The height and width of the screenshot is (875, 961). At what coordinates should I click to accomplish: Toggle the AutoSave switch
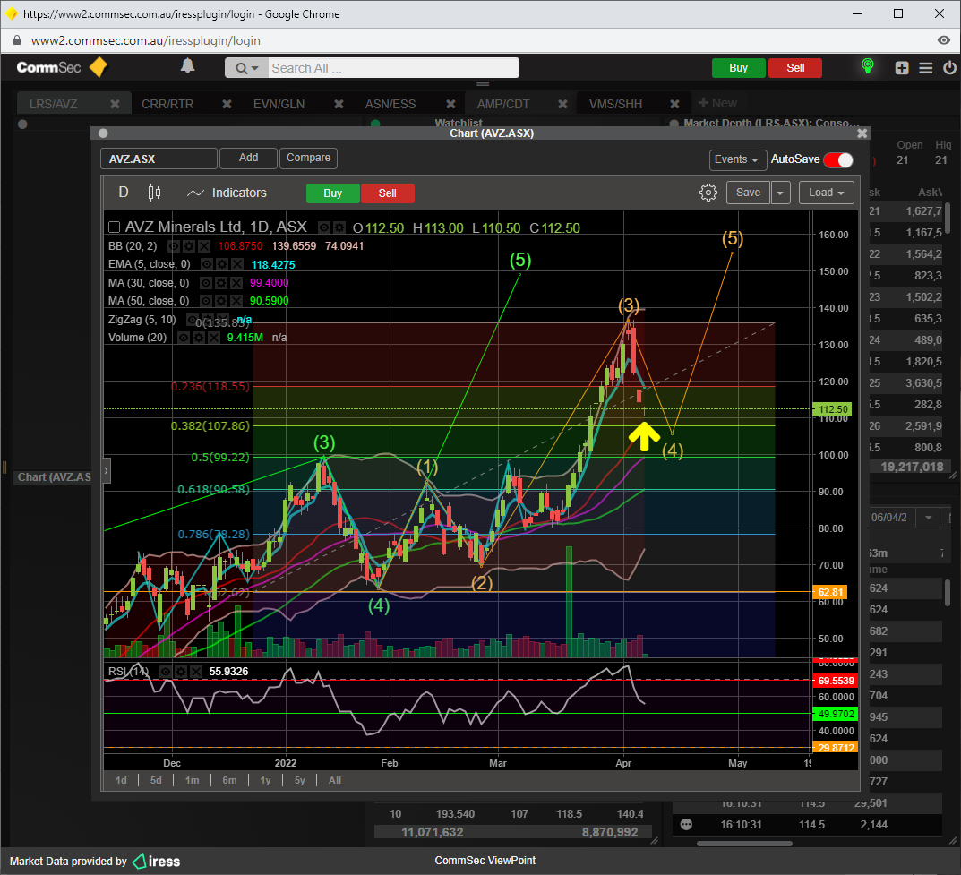(838, 159)
